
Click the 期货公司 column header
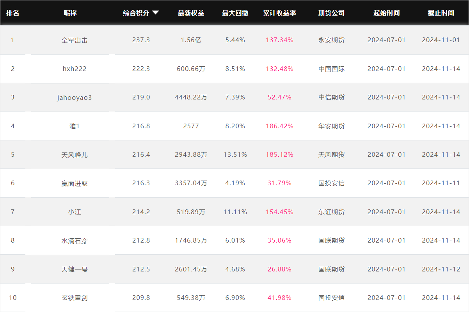332,13
